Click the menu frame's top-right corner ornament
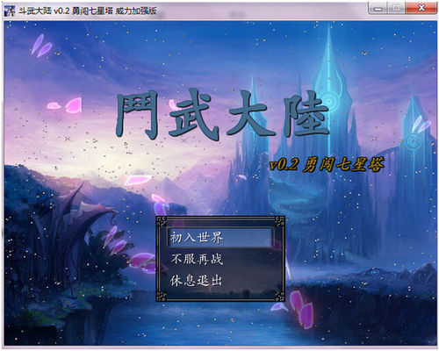The width and height of the screenshot is (439, 351). click(280, 221)
